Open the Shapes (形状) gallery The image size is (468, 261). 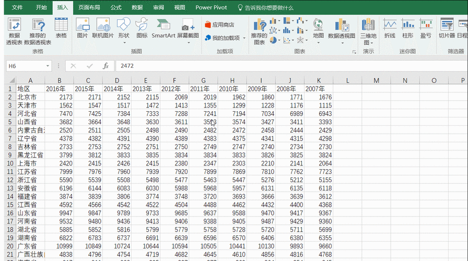pos(124,30)
